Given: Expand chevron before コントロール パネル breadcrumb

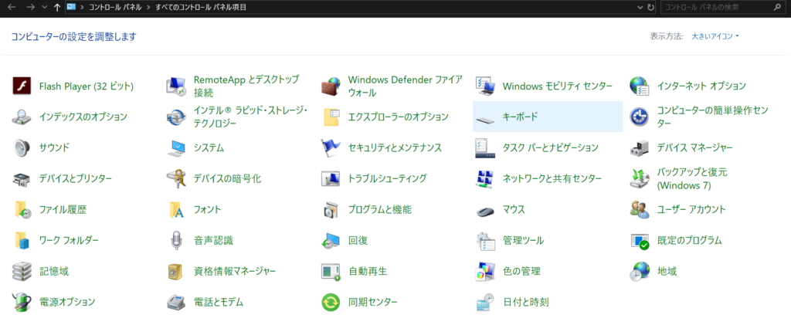Looking at the screenshot, I should pos(82,8).
